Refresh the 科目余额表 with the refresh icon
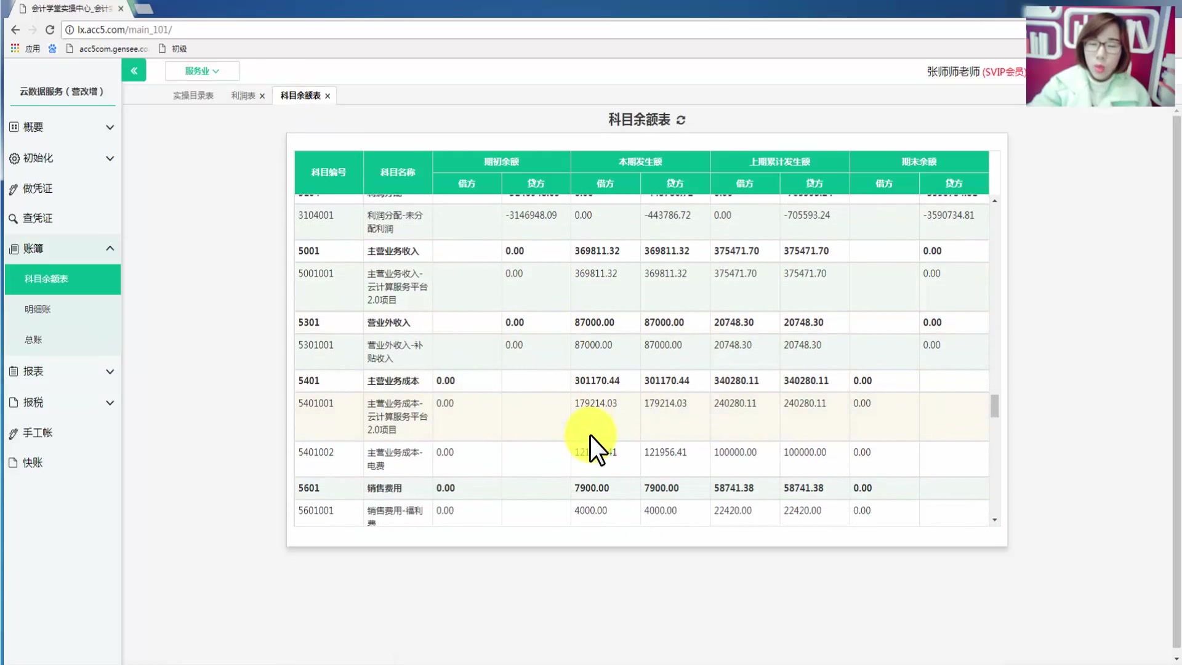This screenshot has height=665, width=1182. (680, 119)
